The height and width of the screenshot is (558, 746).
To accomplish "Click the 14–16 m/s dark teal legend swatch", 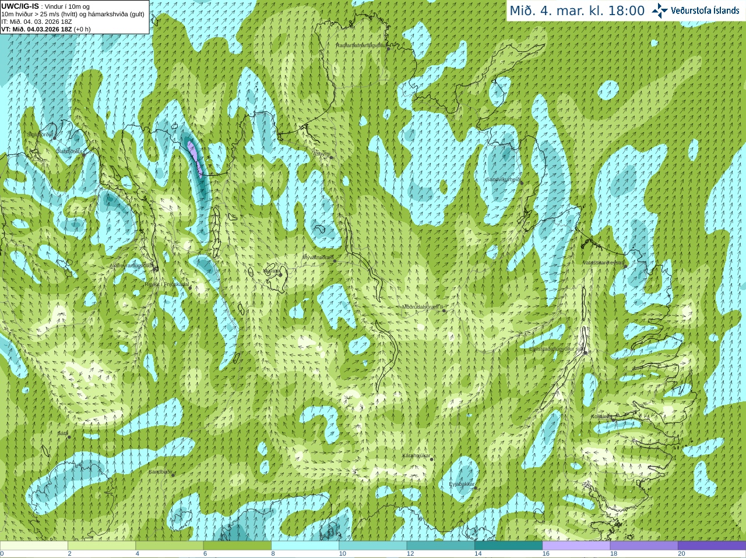I will (508, 546).
